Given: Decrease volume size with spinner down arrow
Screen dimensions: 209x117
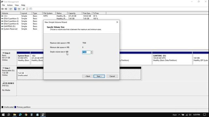Looking at the screenshot, I should (x=92, y=53).
